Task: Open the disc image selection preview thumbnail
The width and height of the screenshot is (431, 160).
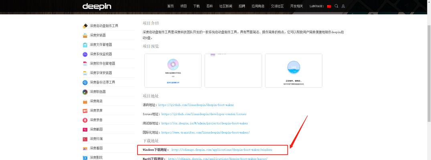Action: pos(173,70)
